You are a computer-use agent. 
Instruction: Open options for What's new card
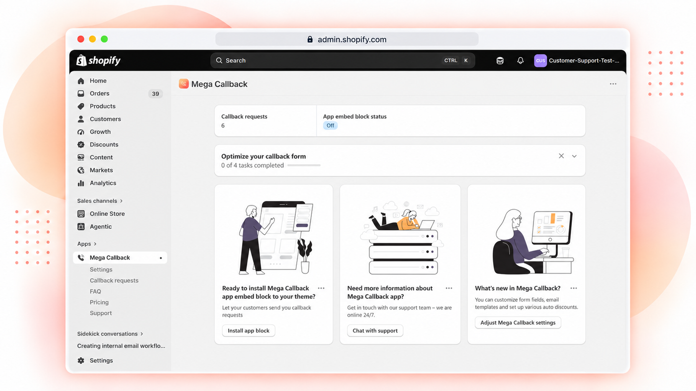pos(574,288)
